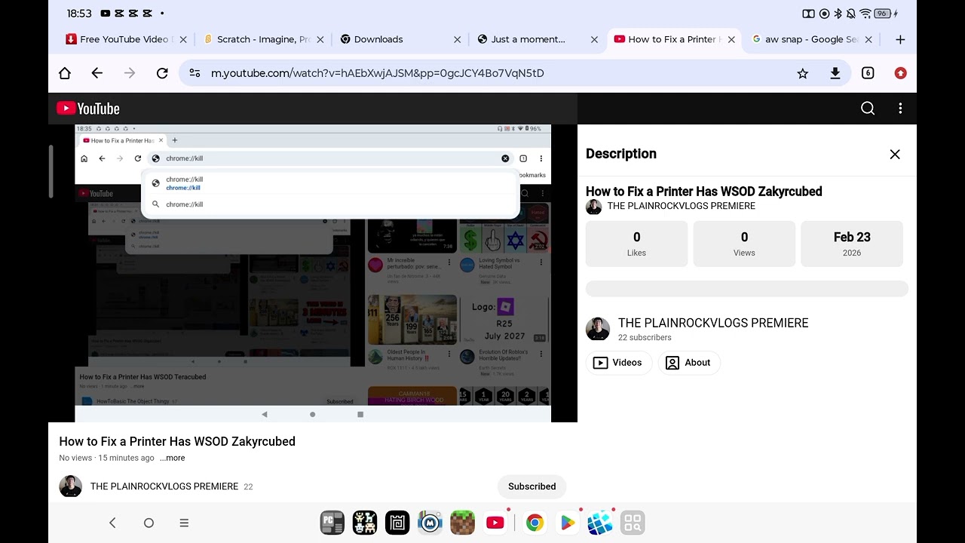Go to Chrome's home page icon
This screenshot has height=543, width=965.
(x=65, y=73)
